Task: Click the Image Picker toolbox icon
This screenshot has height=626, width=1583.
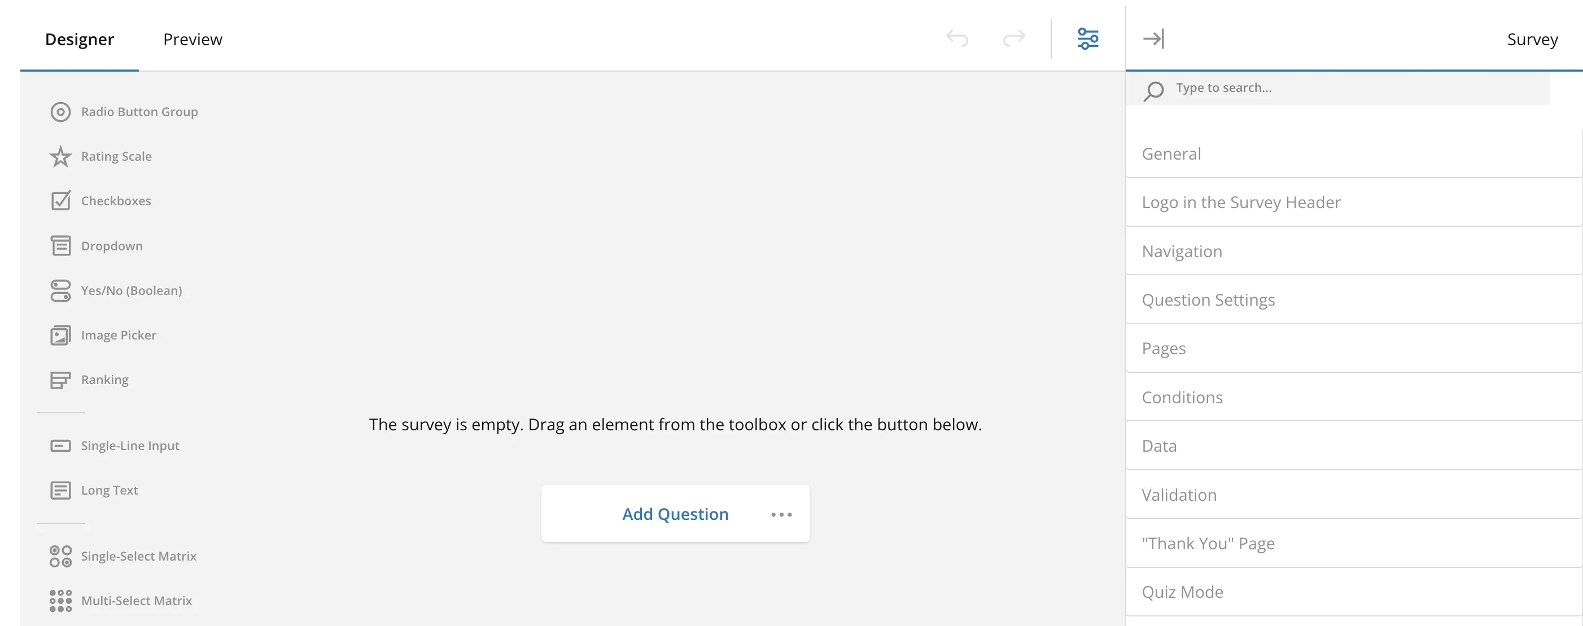Action: pyautogui.click(x=60, y=335)
